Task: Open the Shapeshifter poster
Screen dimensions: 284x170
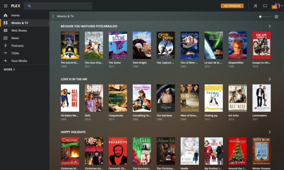Action: [x=237, y=45]
